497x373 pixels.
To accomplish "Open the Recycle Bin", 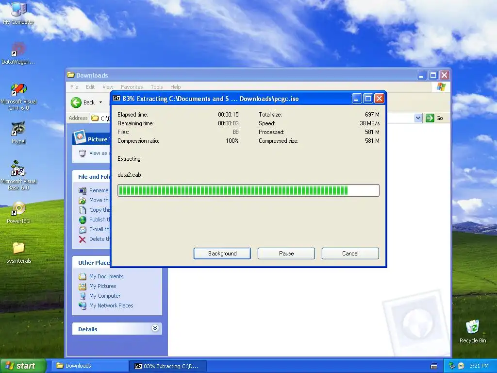I will [x=473, y=331].
